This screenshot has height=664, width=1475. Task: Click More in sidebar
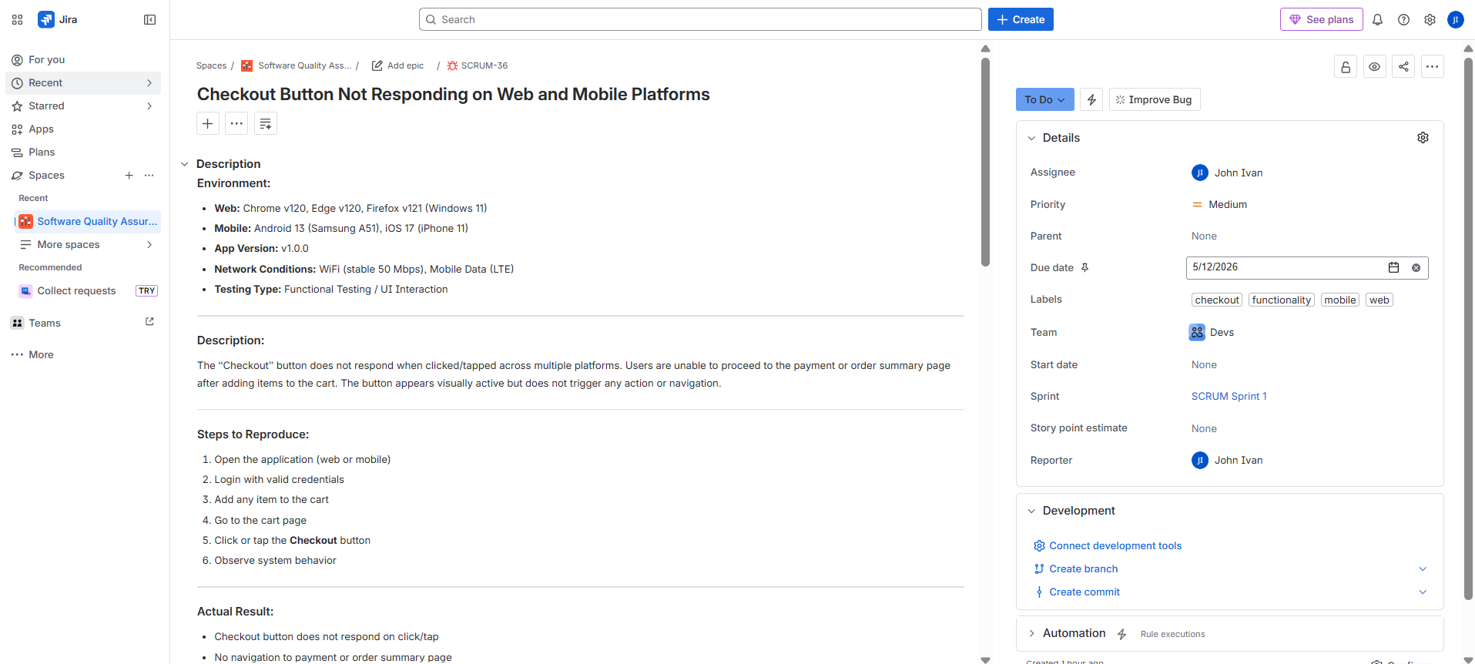tap(83, 354)
